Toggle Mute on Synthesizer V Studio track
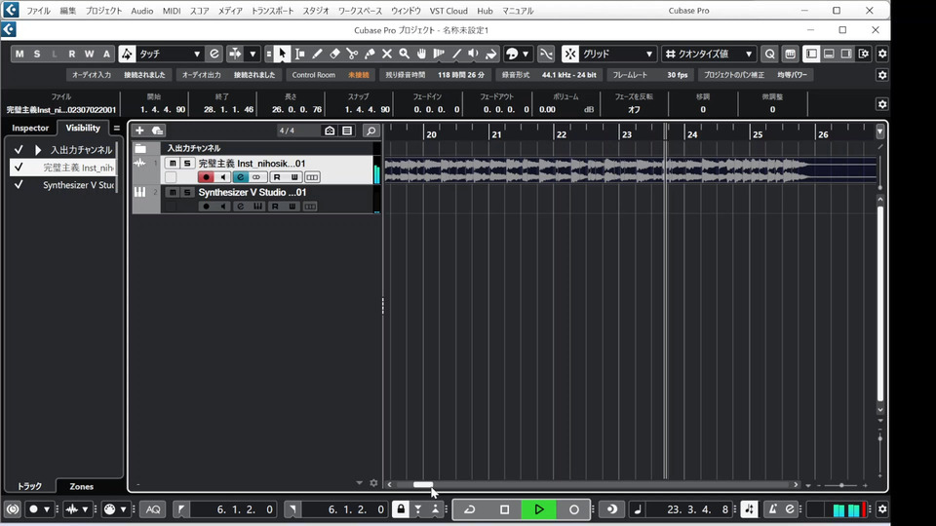The image size is (936, 526). pyautogui.click(x=173, y=192)
